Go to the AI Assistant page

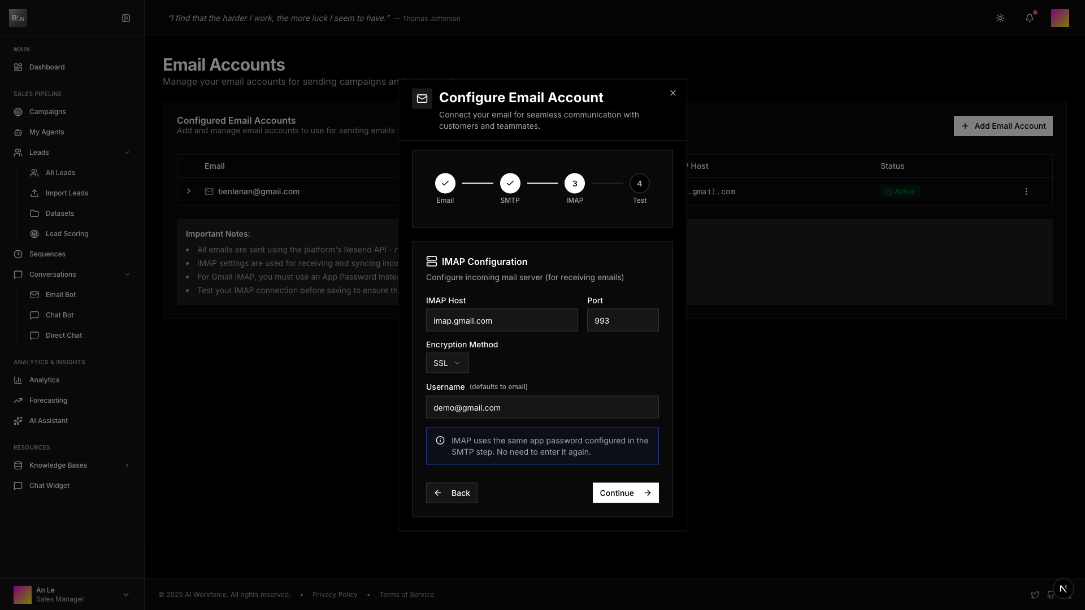pyautogui.click(x=49, y=421)
